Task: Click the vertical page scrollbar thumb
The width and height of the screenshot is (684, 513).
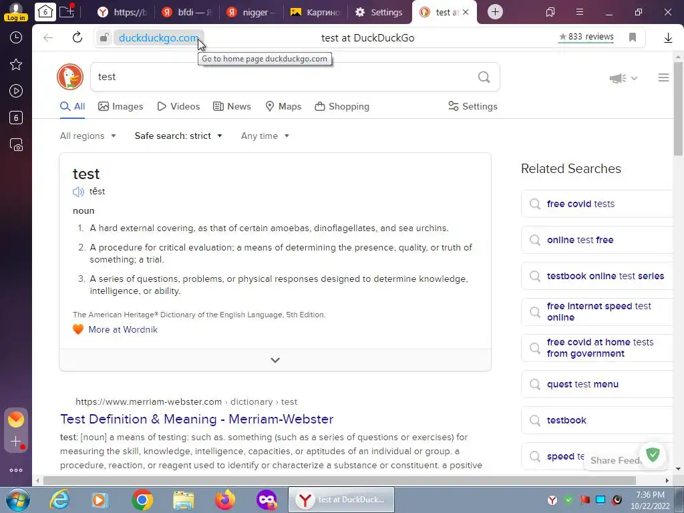Action: tap(678, 109)
